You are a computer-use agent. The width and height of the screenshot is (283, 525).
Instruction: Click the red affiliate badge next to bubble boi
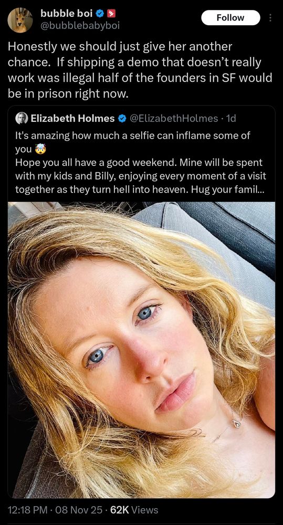[x=111, y=14]
